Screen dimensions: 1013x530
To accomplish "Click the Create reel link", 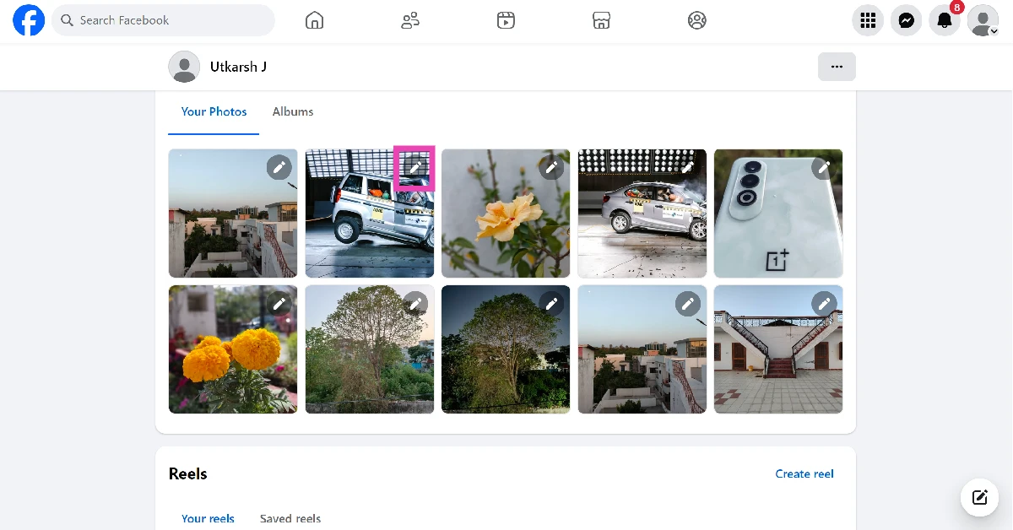I will [804, 473].
